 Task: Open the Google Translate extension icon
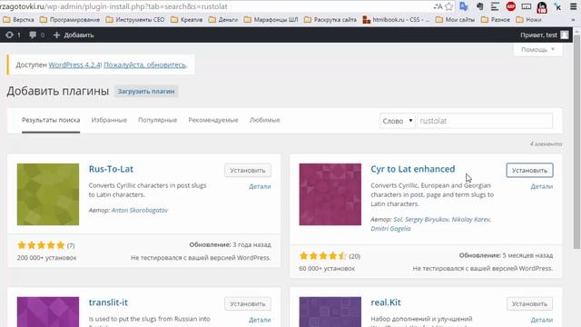click(464, 6)
